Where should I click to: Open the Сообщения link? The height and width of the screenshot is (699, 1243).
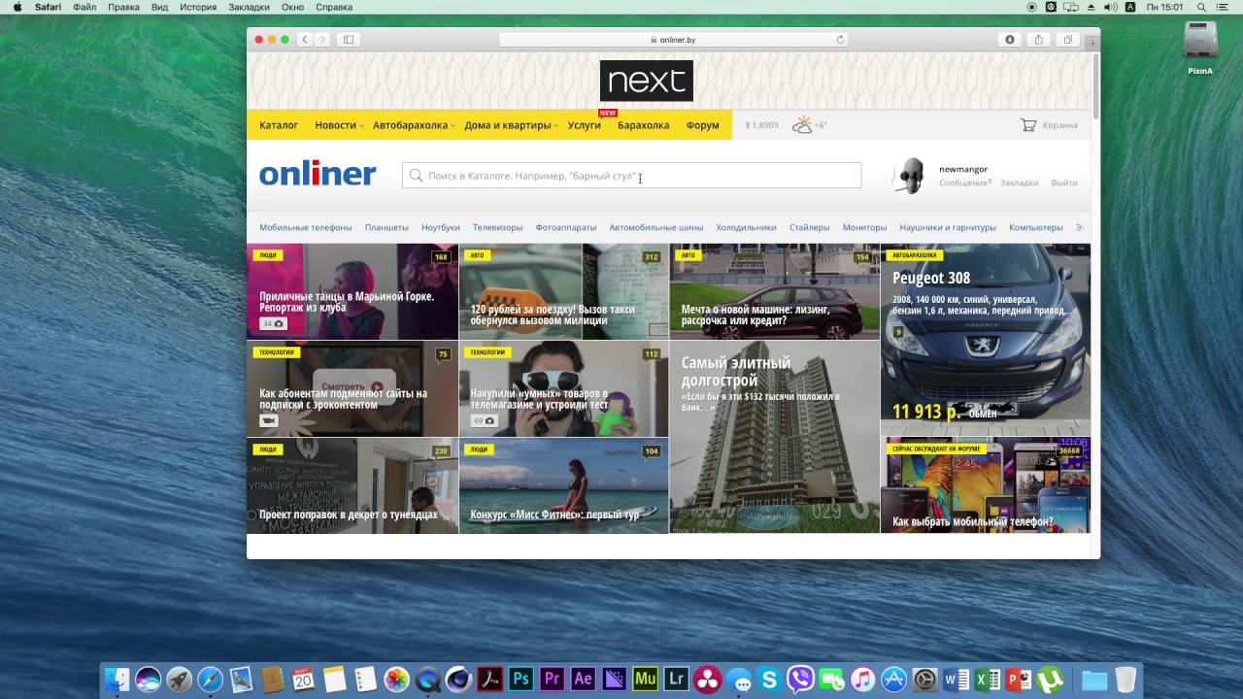[x=963, y=183]
